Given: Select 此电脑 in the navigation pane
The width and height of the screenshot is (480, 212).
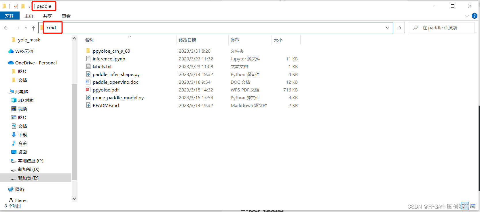Looking at the screenshot, I should pos(22,92).
